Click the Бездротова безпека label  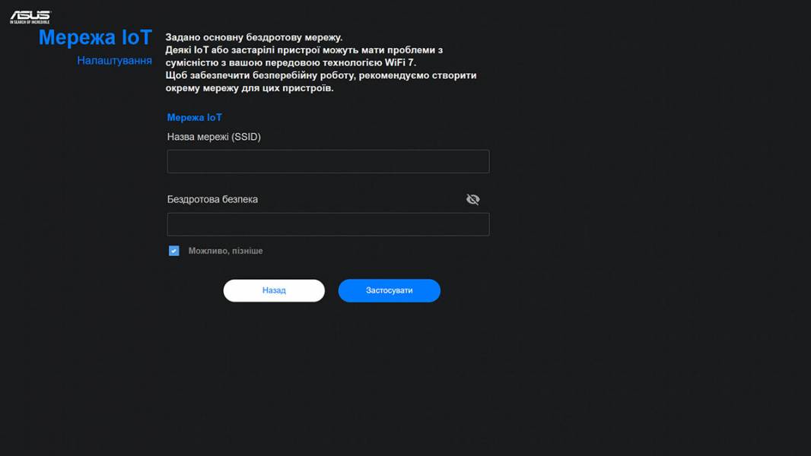pyautogui.click(x=212, y=199)
